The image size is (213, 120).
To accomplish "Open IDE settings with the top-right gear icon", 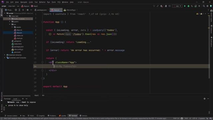I will [207, 6].
